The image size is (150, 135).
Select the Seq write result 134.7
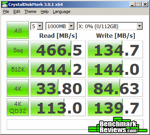pyautogui.click(x=115, y=49)
